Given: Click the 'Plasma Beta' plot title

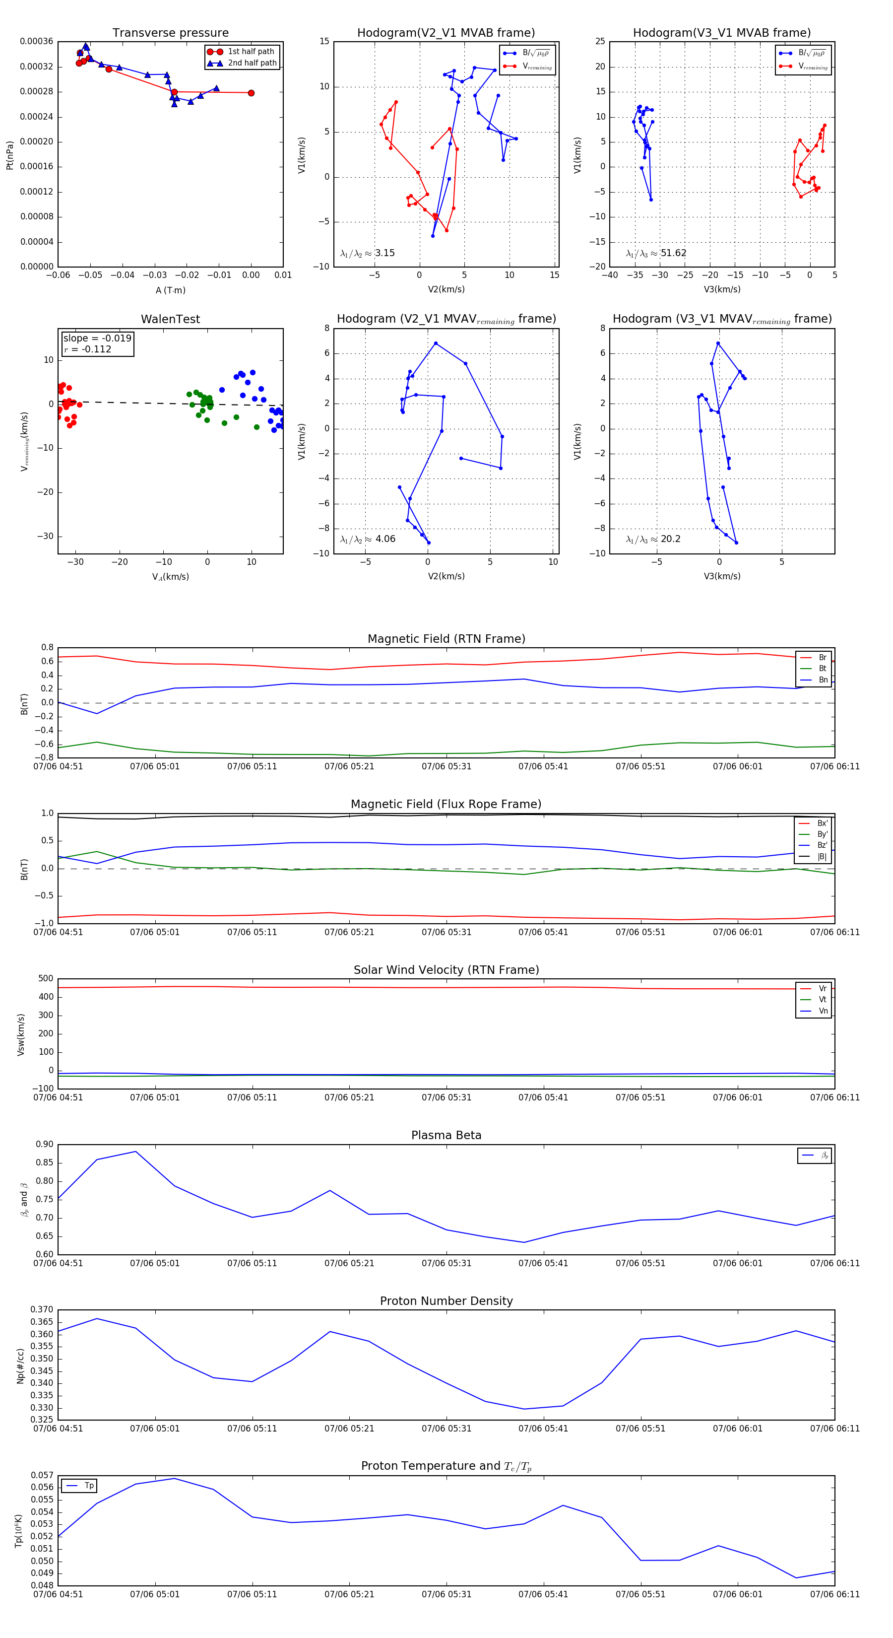Looking at the screenshot, I should (446, 1136).
